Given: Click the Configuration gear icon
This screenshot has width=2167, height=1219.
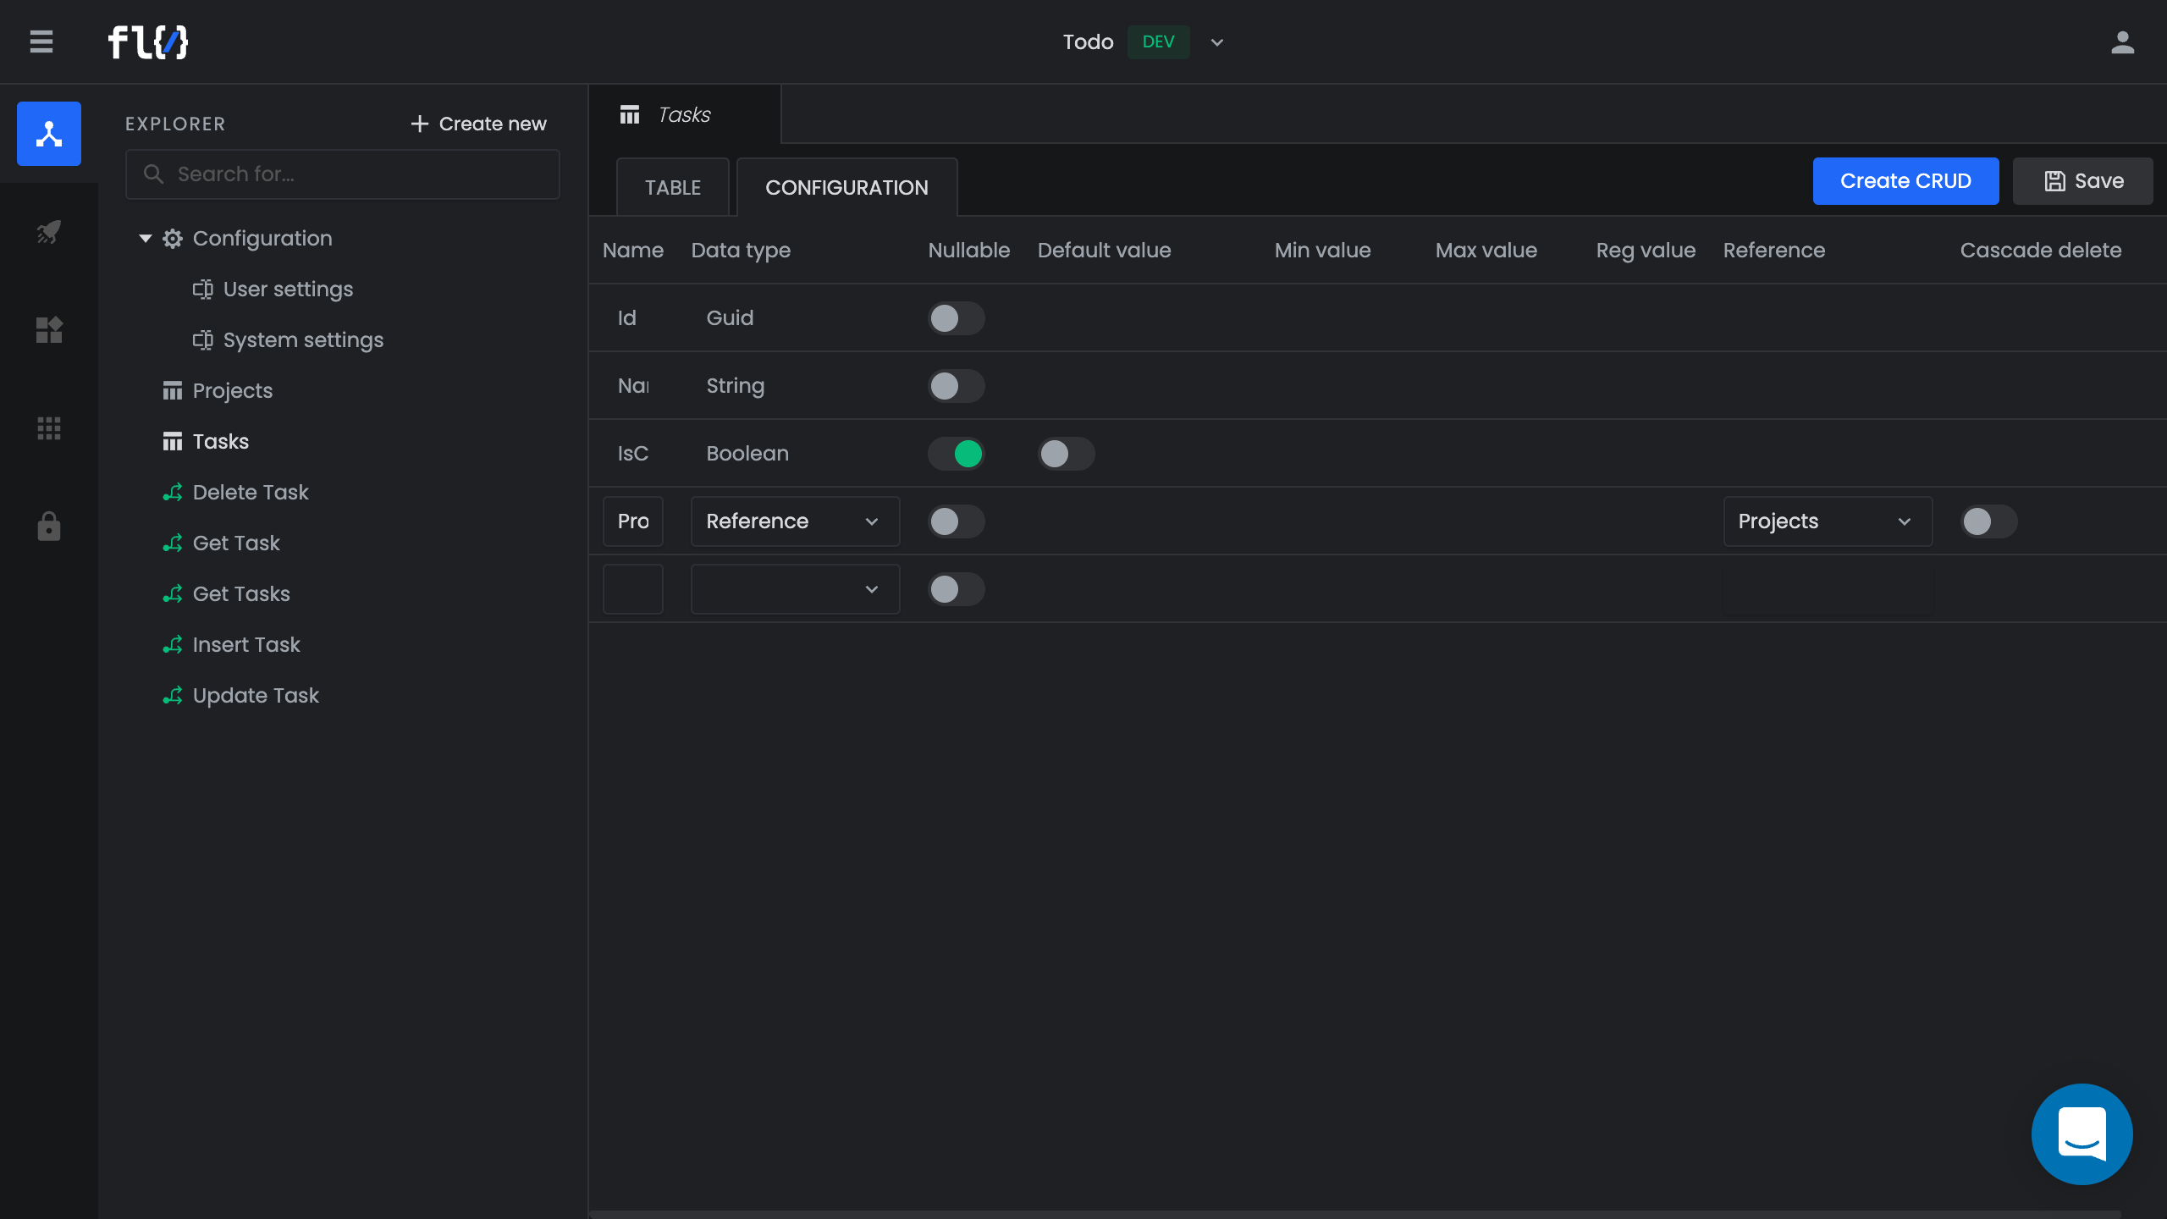Looking at the screenshot, I should pyautogui.click(x=173, y=239).
